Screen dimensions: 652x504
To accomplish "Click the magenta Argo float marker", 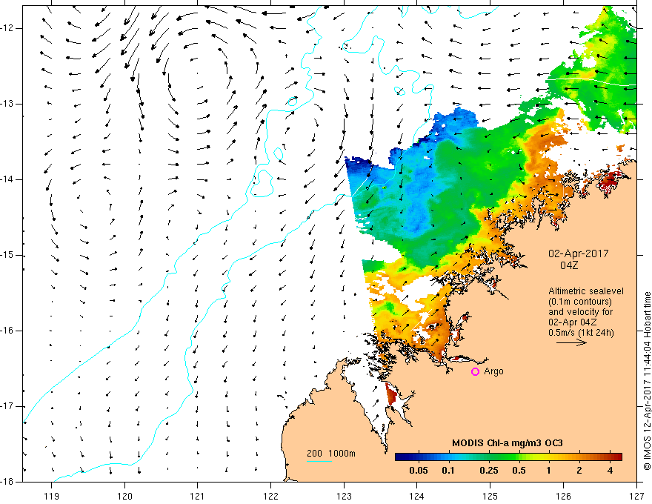I will pos(475,372).
